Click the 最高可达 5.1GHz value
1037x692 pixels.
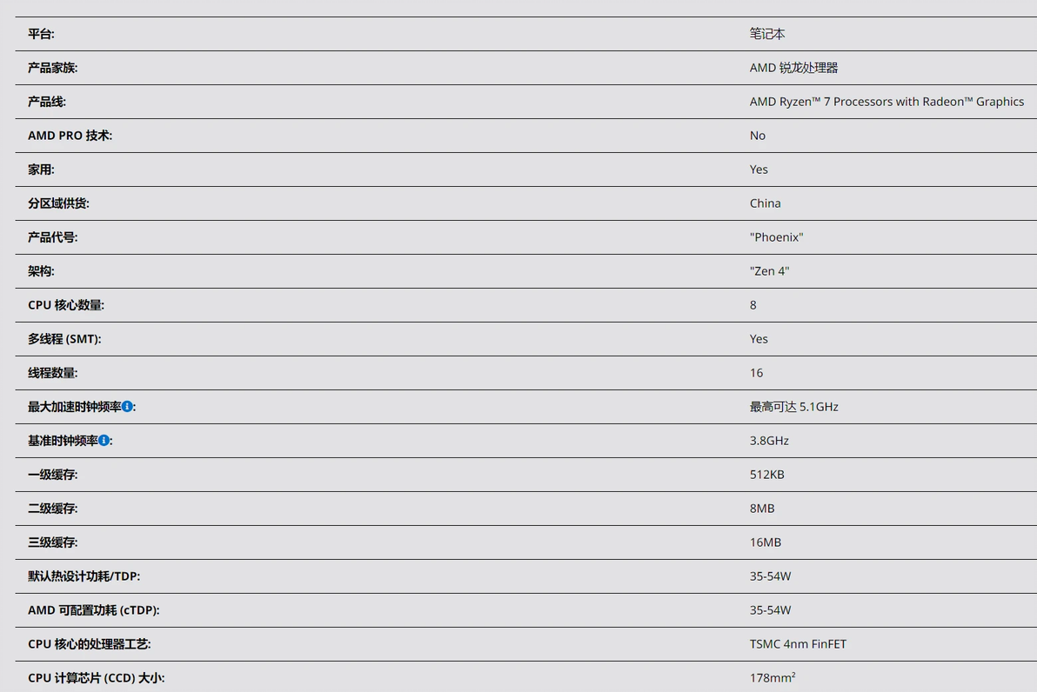pyautogui.click(x=793, y=407)
